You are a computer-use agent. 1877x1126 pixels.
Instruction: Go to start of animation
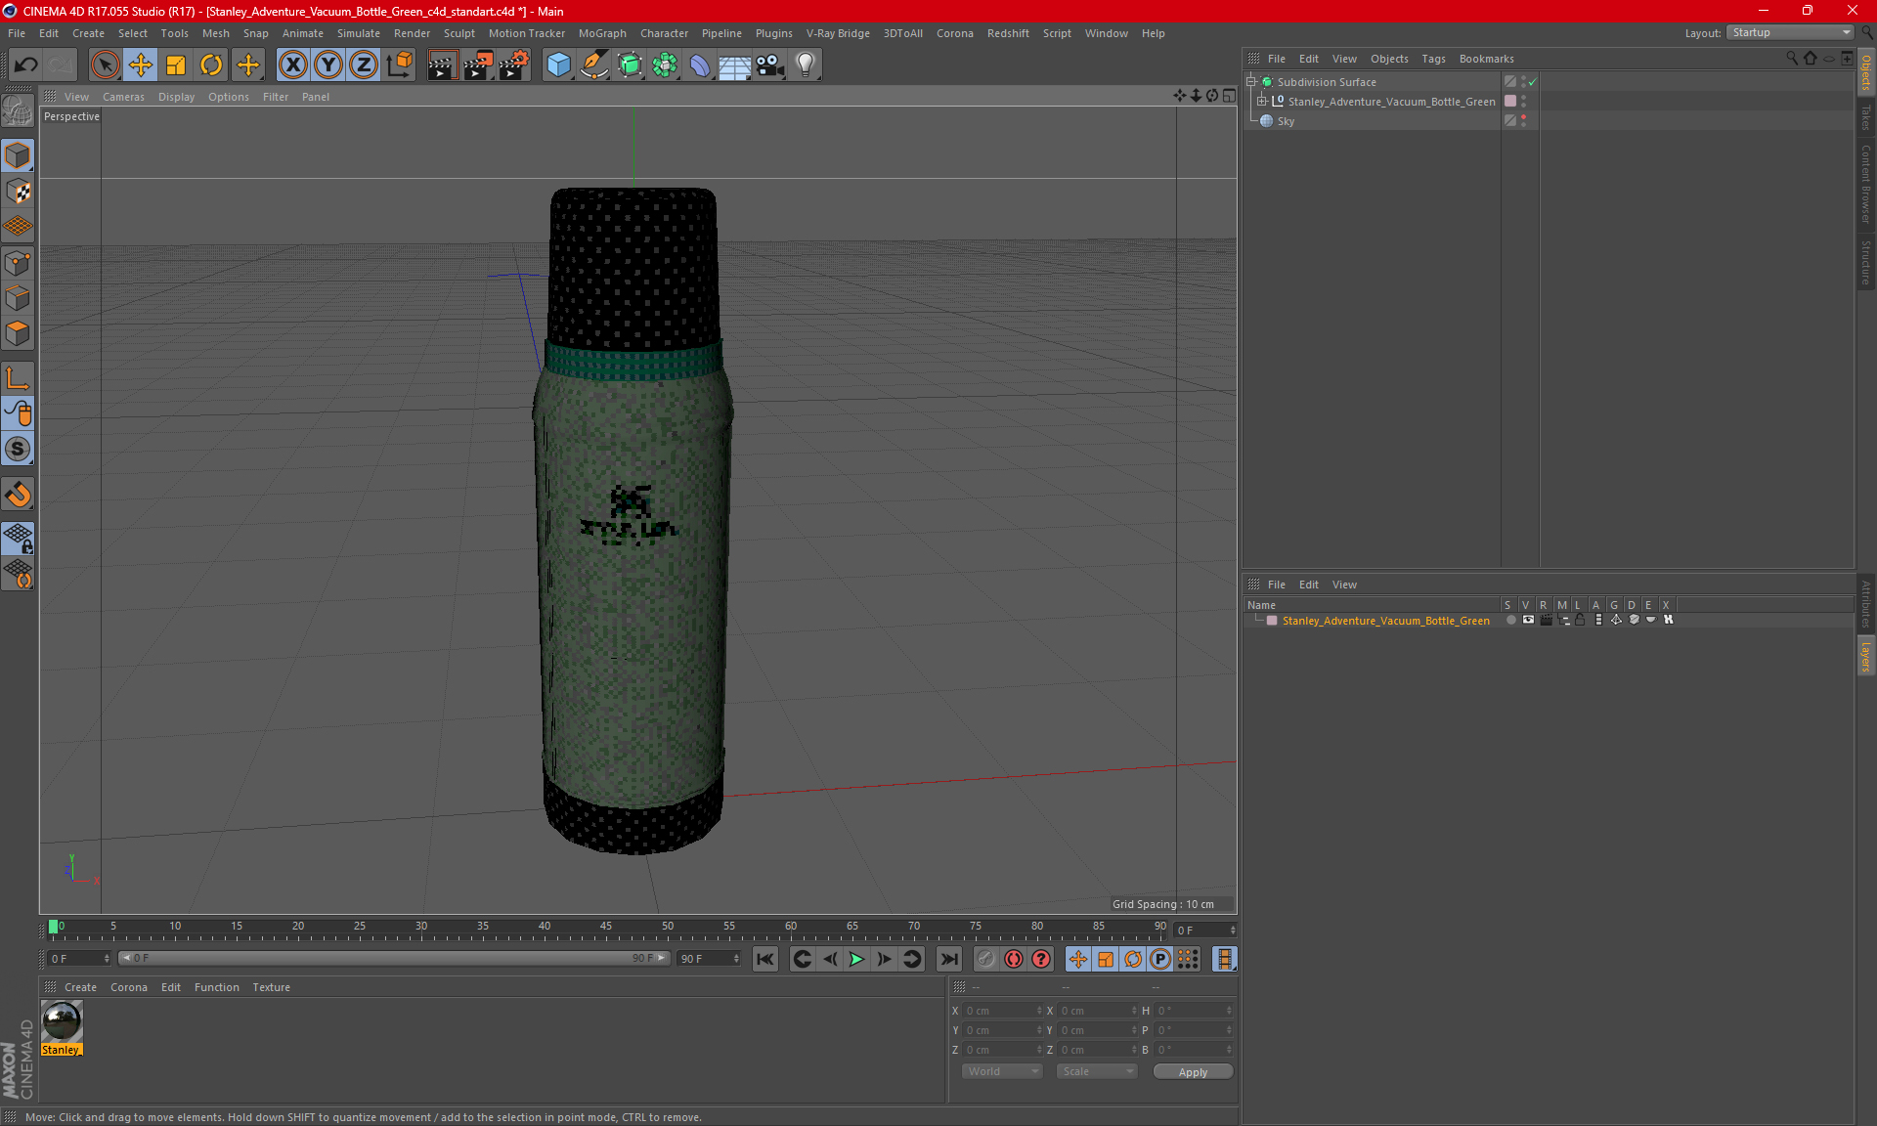(x=765, y=959)
